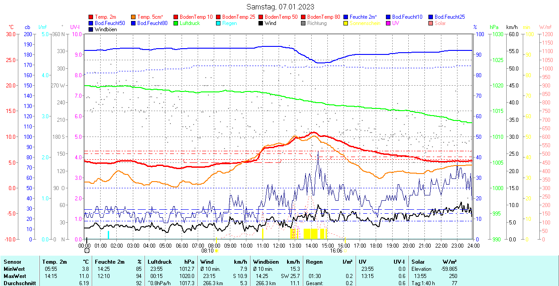Click the sunrise time 08:10 label
This screenshot has width=559, height=286.
pos(208,251)
